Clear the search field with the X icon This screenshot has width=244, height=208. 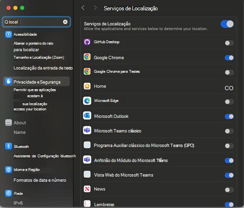[65, 22]
